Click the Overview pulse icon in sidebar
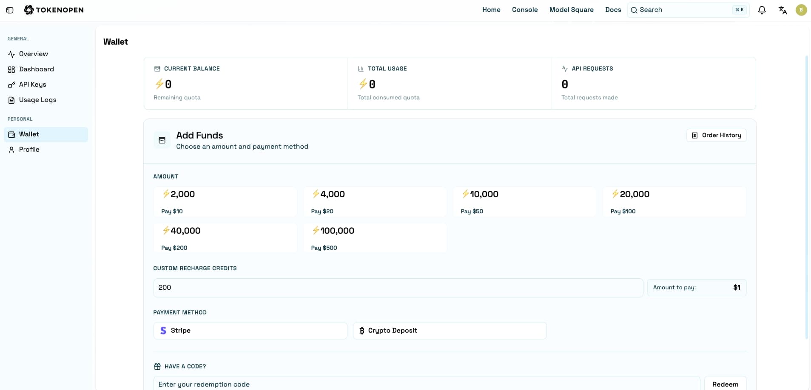 coord(11,54)
